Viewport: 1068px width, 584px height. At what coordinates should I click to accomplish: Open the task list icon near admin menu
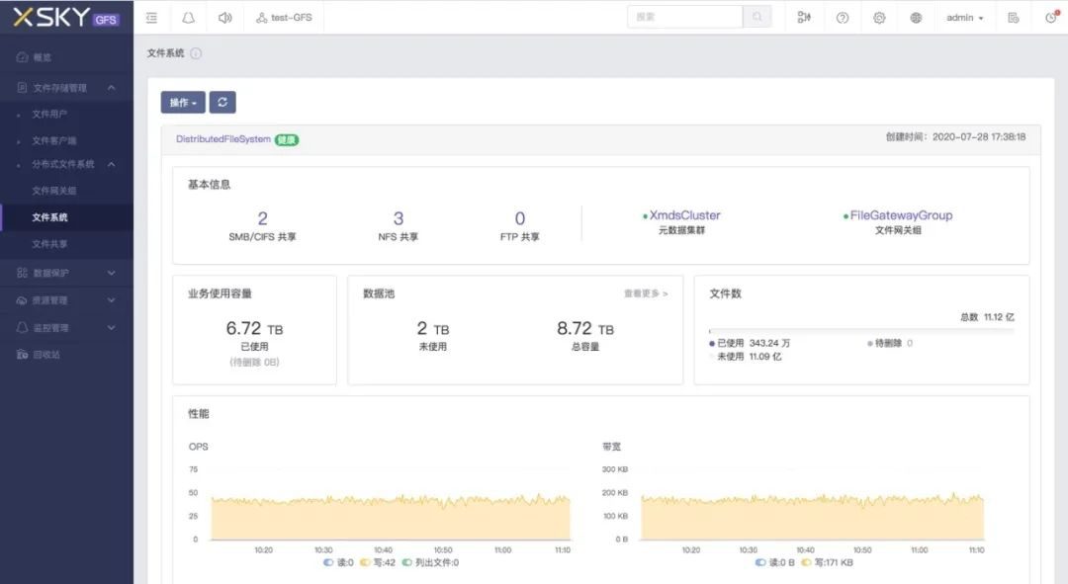pyautogui.click(x=1013, y=17)
